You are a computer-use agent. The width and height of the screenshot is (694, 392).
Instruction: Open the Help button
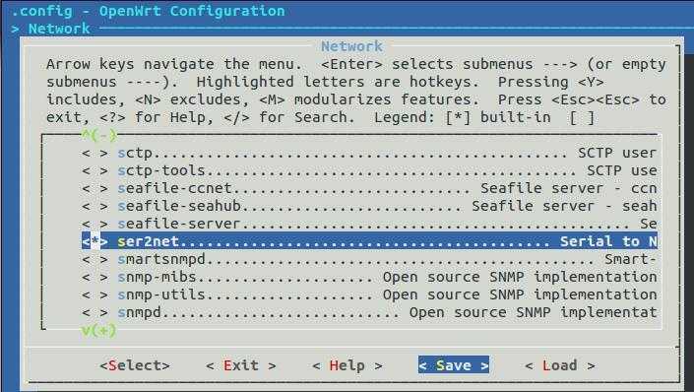click(347, 365)
